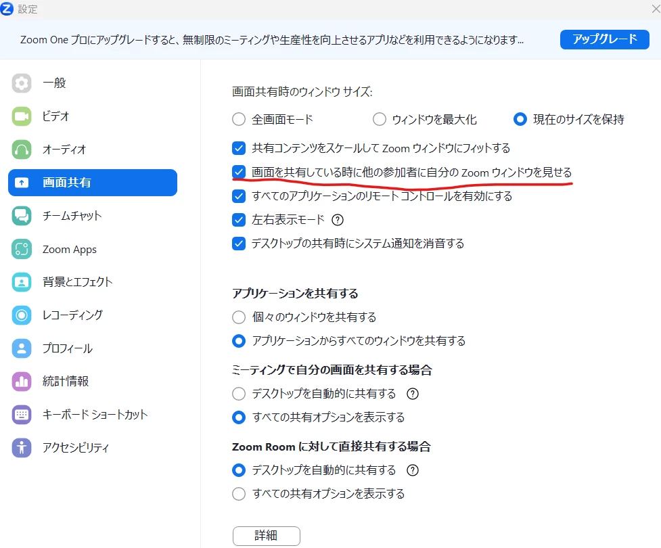661x548 pixels.
Task: Select ウィンドウを最大化 radio button
Action: pyautogui.click(x=380, y=119)
